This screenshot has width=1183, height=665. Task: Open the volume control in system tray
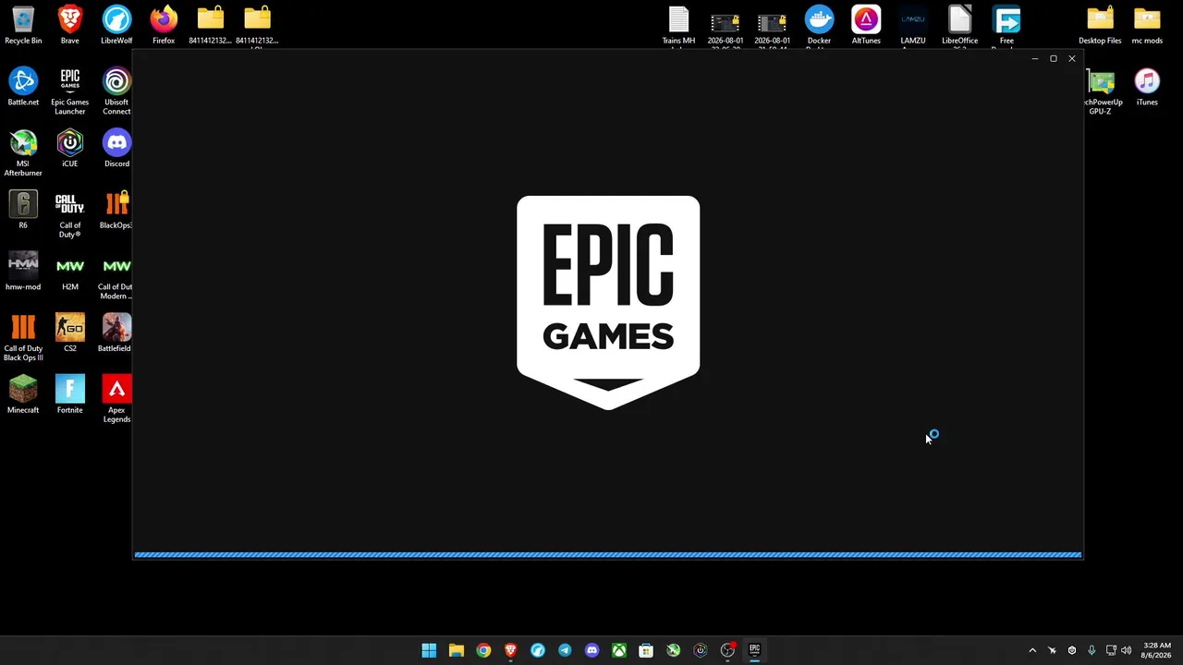(1127, 650)
